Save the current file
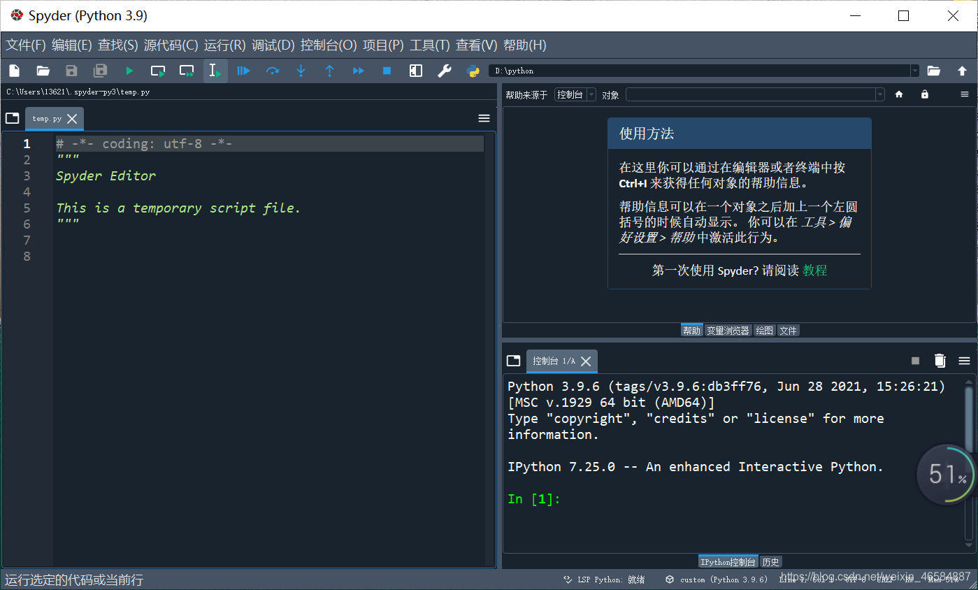 tap(71, 71)
